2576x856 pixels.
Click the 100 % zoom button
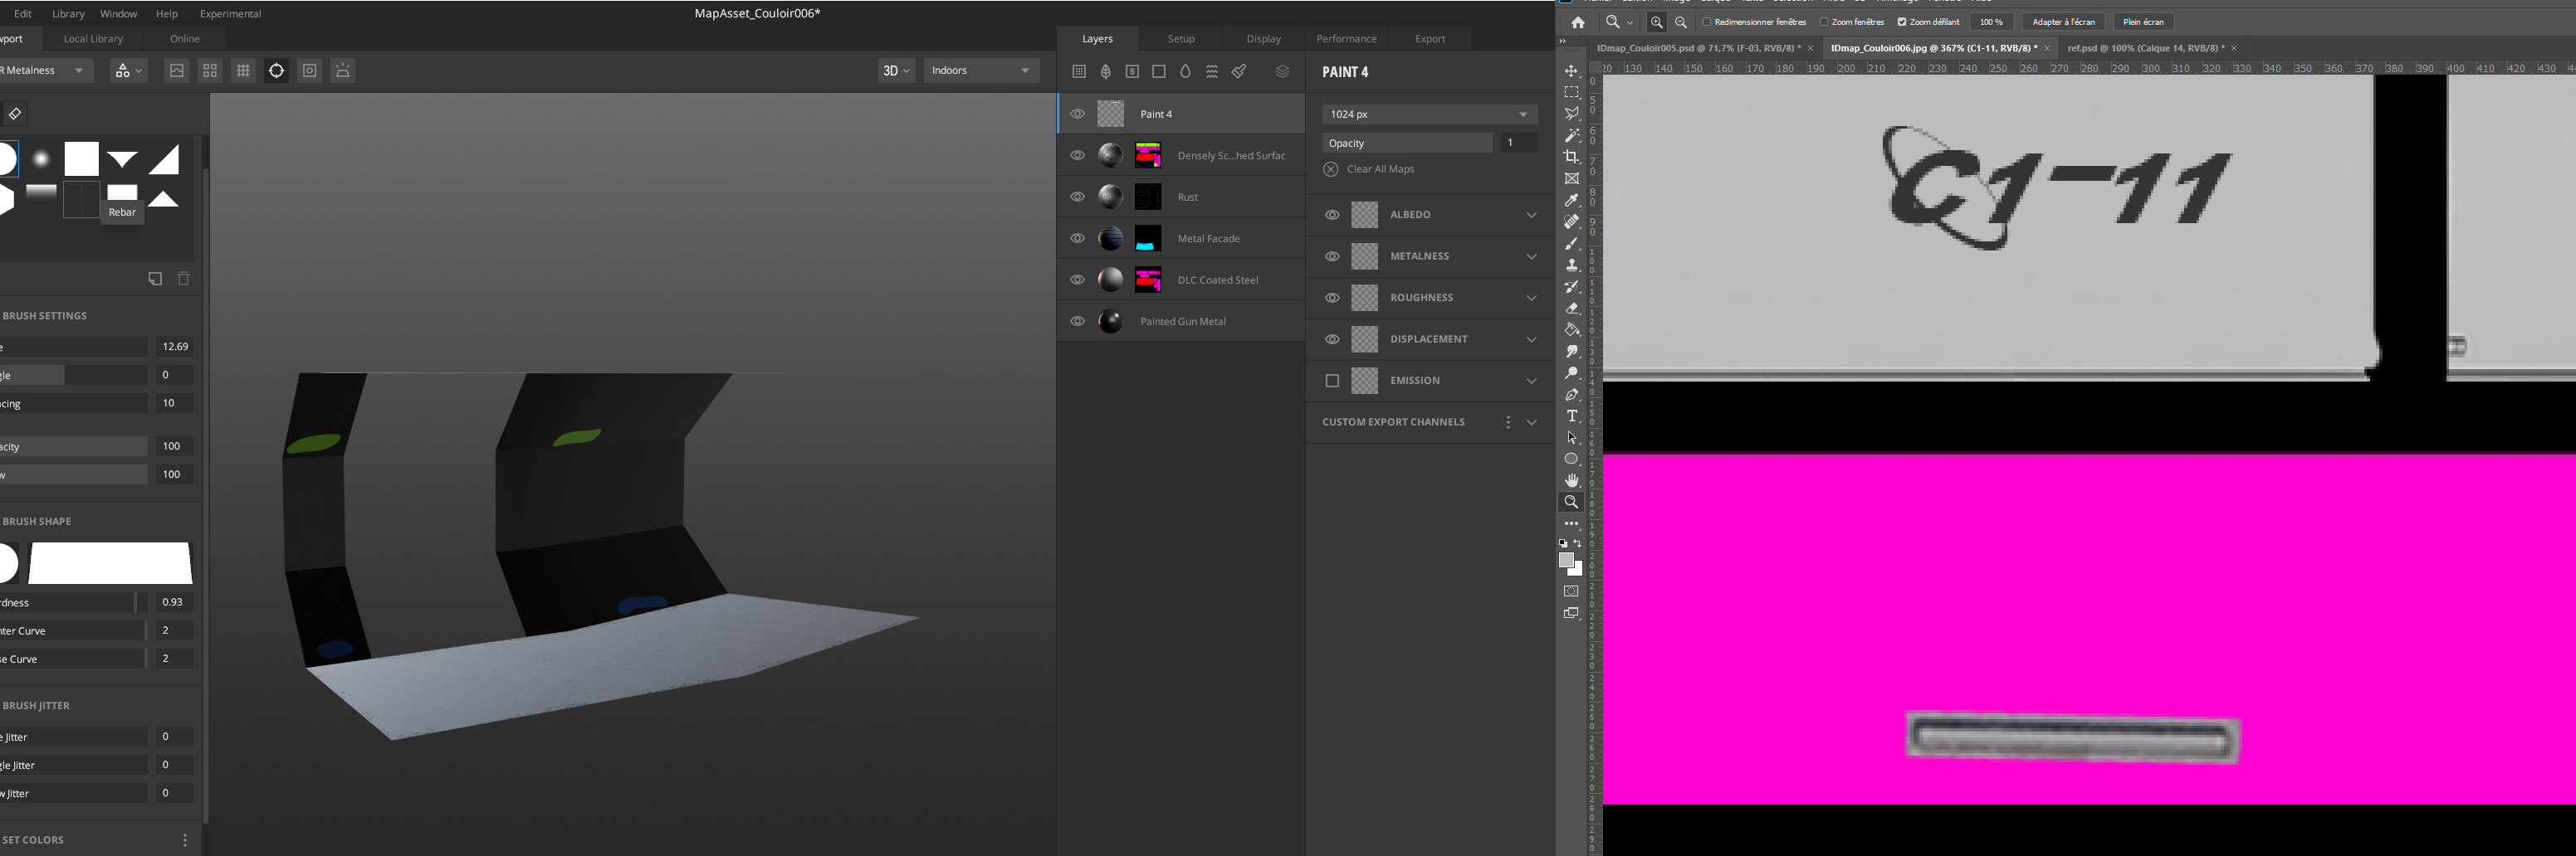(1991, 22)
